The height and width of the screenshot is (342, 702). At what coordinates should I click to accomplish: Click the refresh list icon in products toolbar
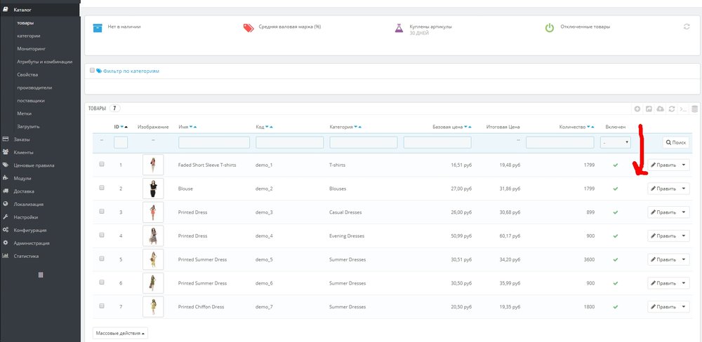(672, 109)
